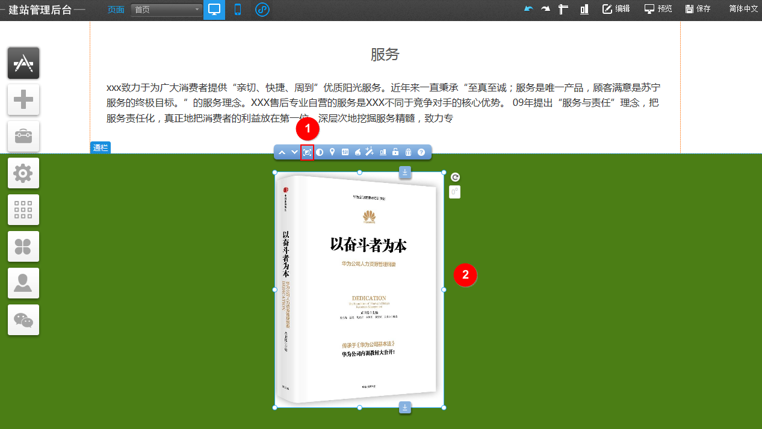Select the 通栏 section label
The image size is (762, 429).
point(101,147)
